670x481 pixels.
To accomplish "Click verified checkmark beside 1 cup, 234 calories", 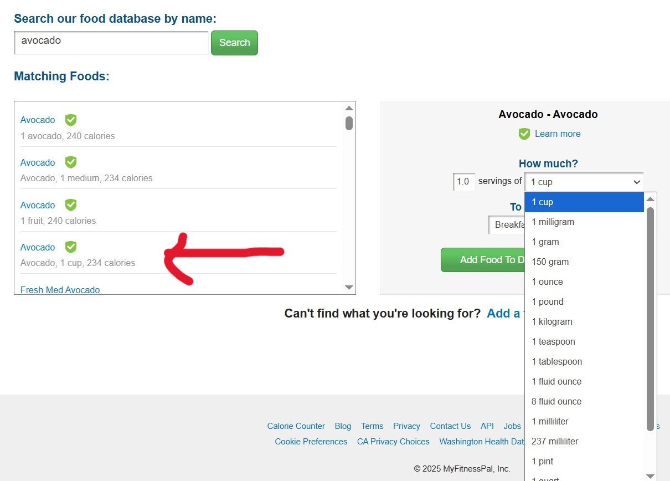I will [71, 247].
